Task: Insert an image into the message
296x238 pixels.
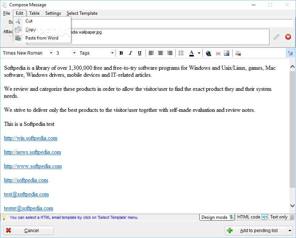Action: click(227, 53)
